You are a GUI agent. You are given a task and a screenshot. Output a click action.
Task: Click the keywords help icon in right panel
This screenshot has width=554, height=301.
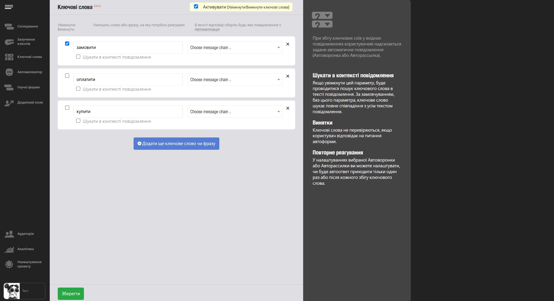click(x=322, y=20)
